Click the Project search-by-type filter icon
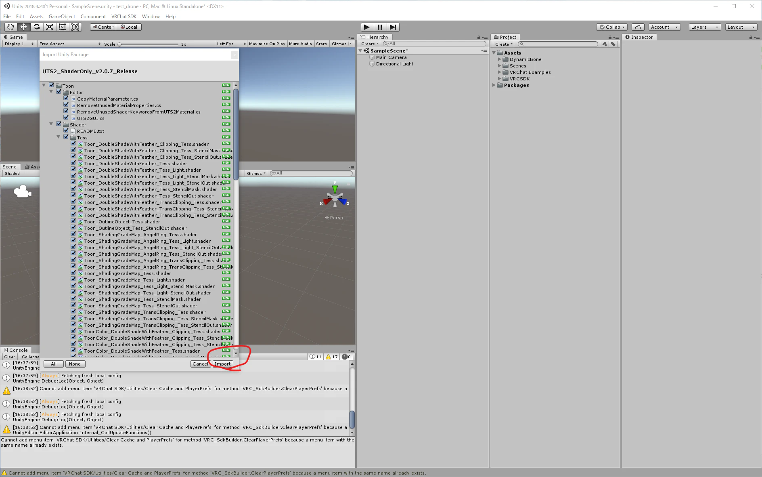 (x=605, y=44)
